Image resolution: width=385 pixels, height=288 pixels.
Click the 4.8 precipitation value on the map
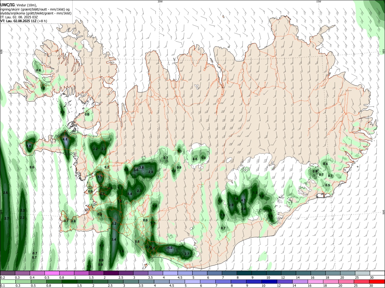65,139
